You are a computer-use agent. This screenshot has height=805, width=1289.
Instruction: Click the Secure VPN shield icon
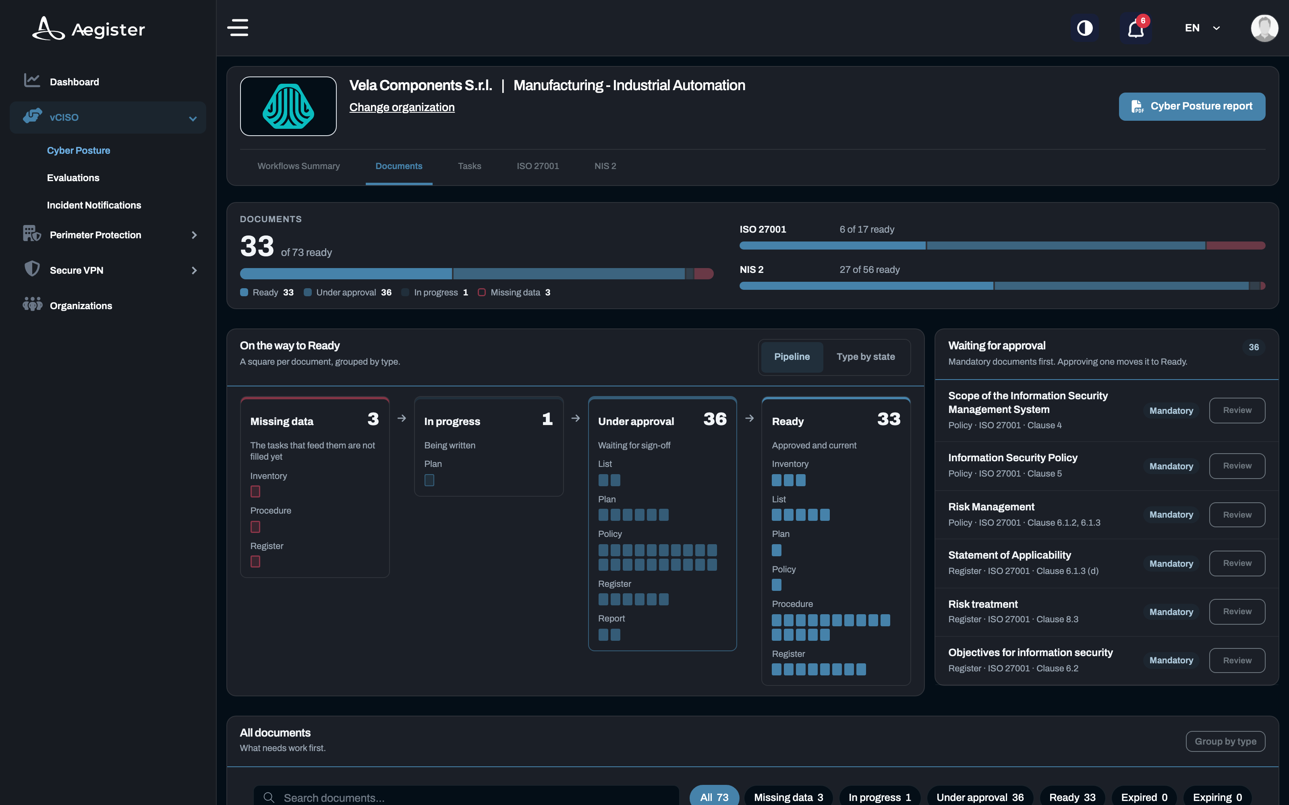[32, 269]
